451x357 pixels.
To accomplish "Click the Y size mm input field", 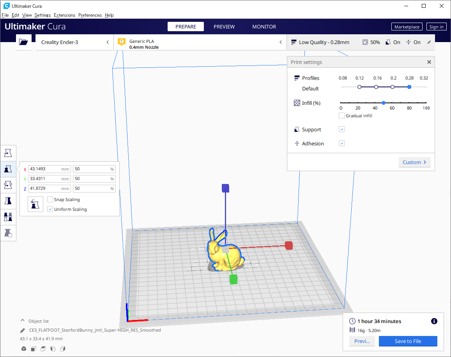I will [50, 179].
